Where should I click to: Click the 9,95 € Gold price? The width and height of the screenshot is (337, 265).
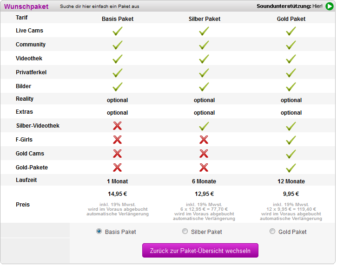[x=291, y=194]
